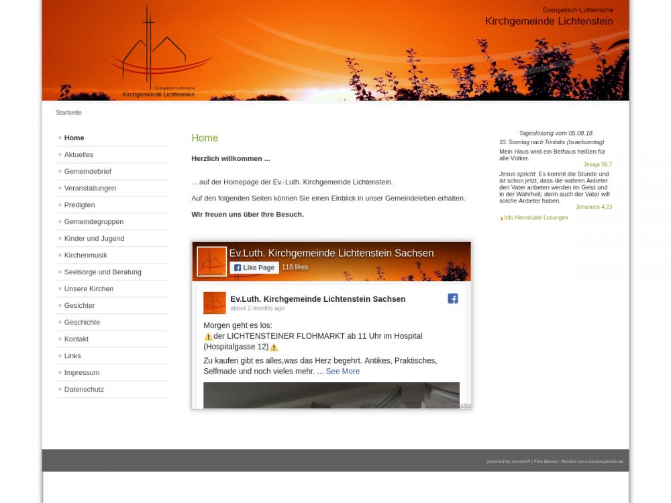The image size is (671, 503).
Task: Open the Facebook page title link
Action: click(331, 253)
